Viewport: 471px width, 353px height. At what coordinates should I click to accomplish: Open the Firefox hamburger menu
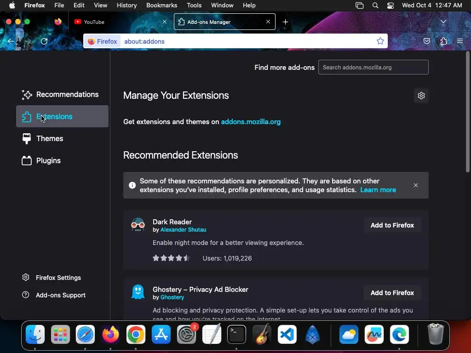[460, 41]
